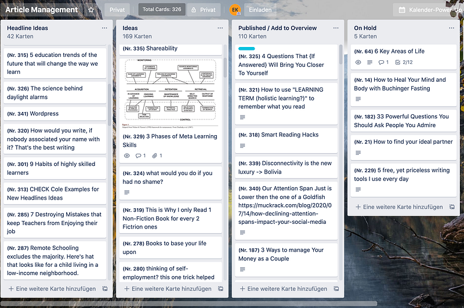The image size is (464, 308).
Task: Open the Meta Learning diagram cover image
Action: tap(171, 93)
